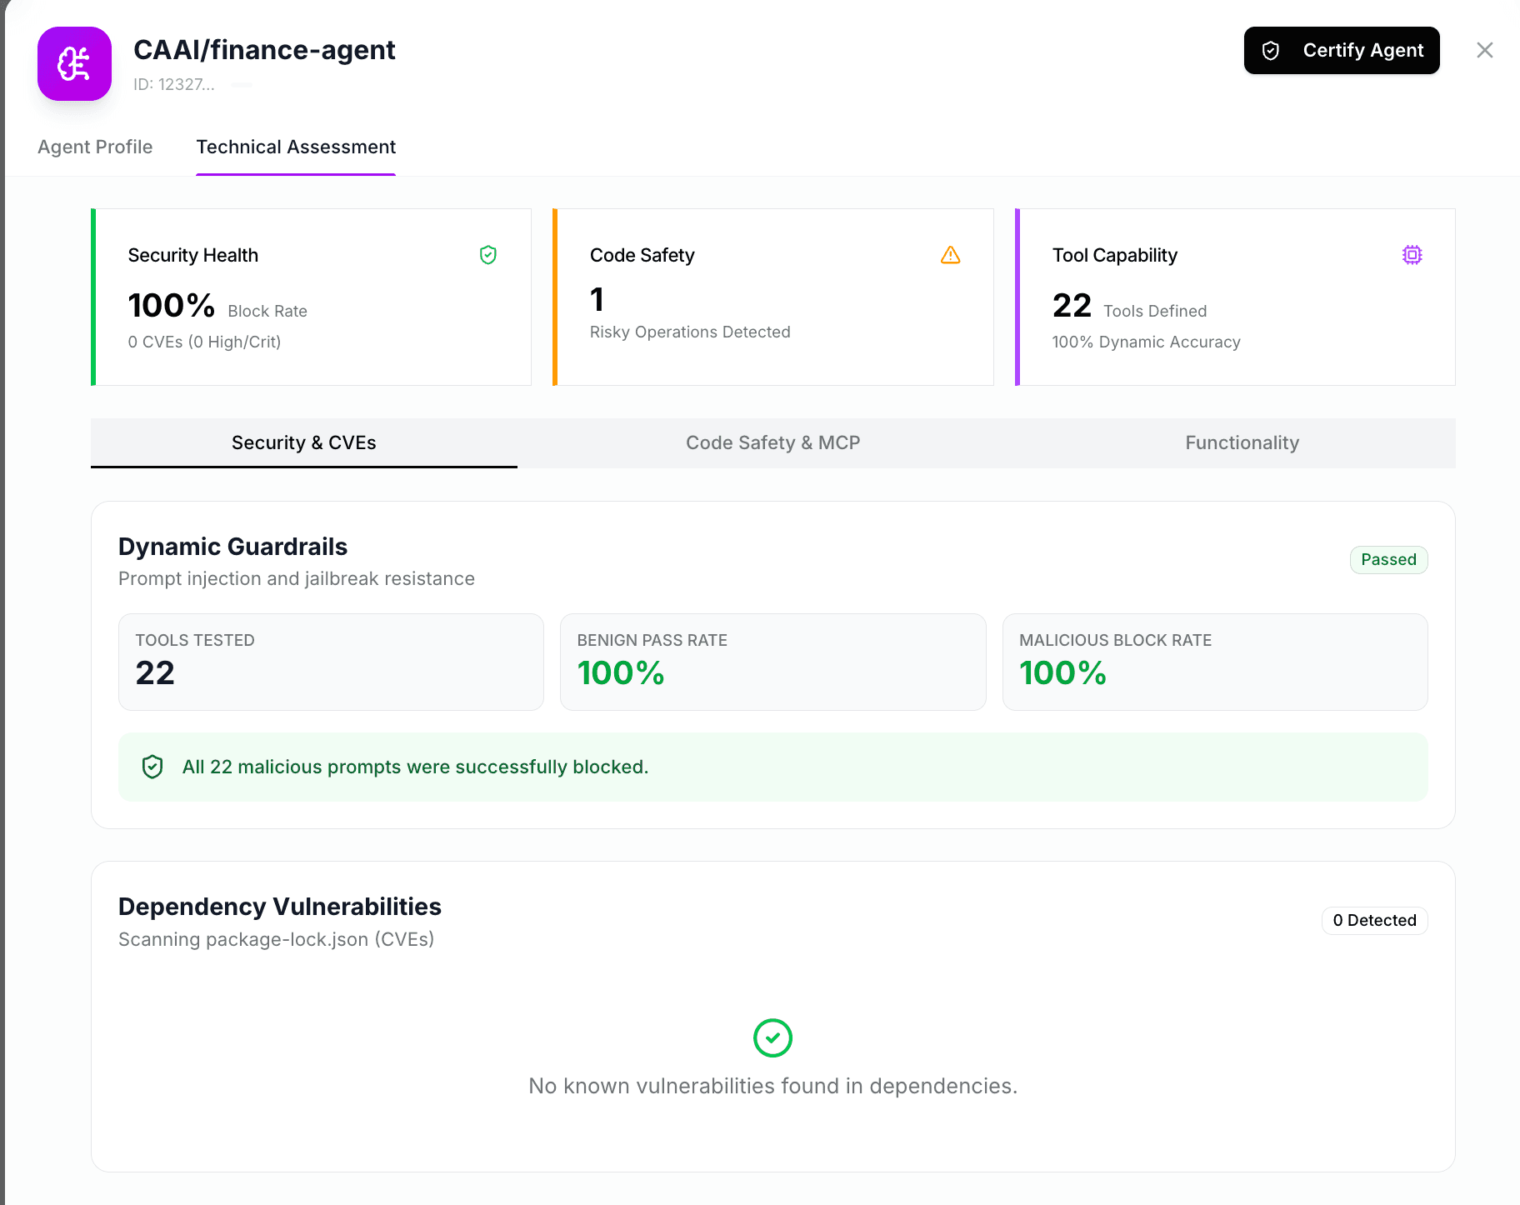
Task: Click the CAAI/finance-agent title
Action: click(x=264, y=50)
